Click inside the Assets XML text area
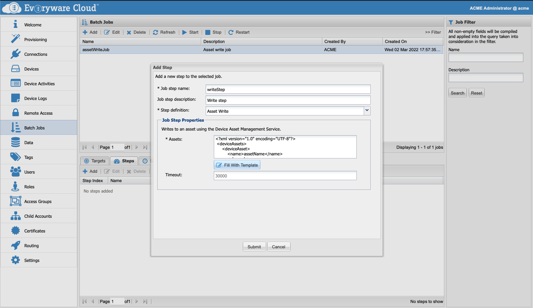The image size is (533, 308). (285, 147)
